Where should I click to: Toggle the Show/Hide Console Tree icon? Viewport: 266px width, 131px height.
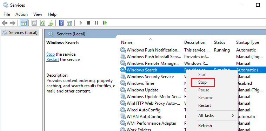tap(24, 23)
